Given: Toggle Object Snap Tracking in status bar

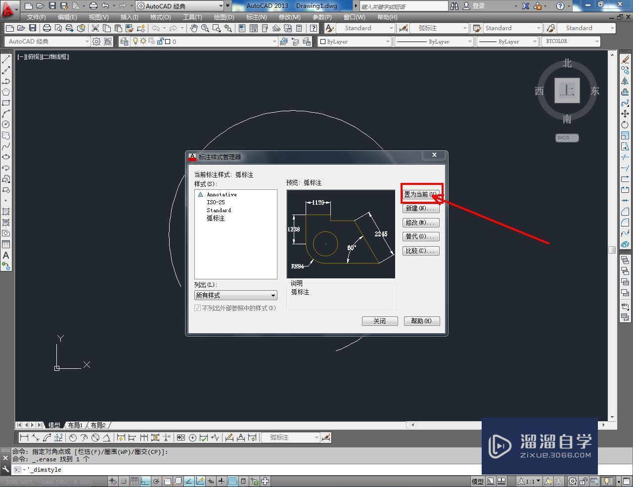Looking at the screenshot, I should pyautogui.click(x=188, y=481).
